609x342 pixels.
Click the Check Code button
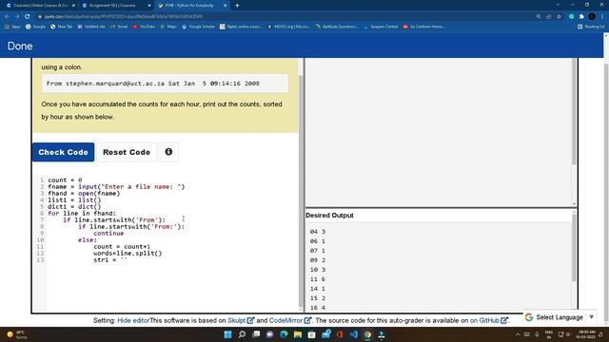click(64, 152)
